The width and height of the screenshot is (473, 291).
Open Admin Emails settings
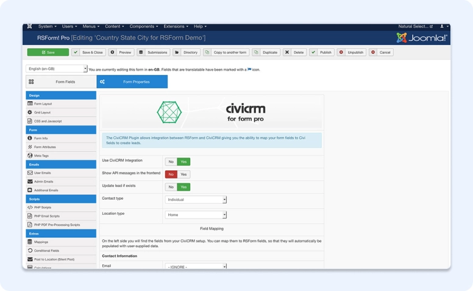43,181
